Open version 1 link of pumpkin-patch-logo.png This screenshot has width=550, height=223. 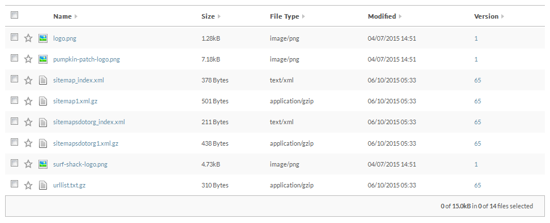476,59
